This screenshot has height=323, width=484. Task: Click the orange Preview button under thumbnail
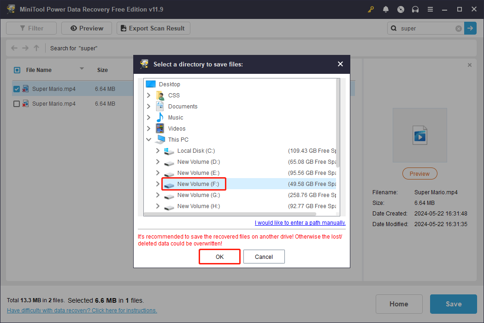420,173
